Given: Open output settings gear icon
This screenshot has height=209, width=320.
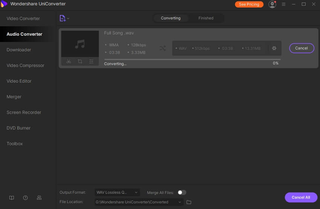Looking at the screenshot, I should click(x=274, y=48).
